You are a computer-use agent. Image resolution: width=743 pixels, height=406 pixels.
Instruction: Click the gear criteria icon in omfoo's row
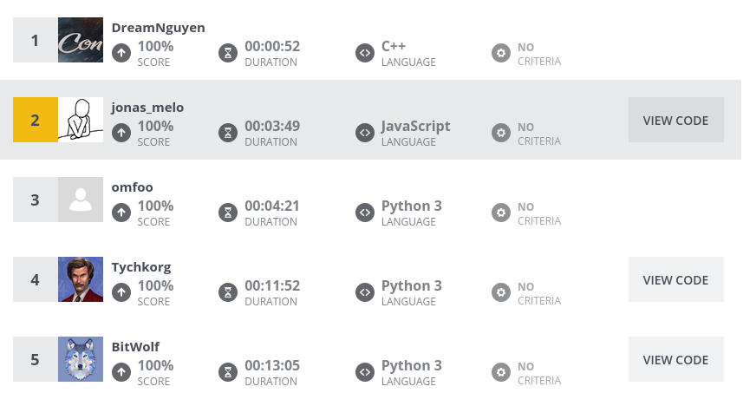point(501,213)
